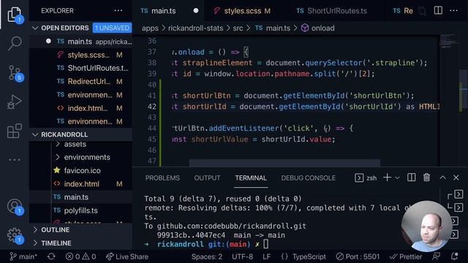468x263 pixels.
Task: Open Source Control view with 5 changes
Action: click(x=15, y=73)
